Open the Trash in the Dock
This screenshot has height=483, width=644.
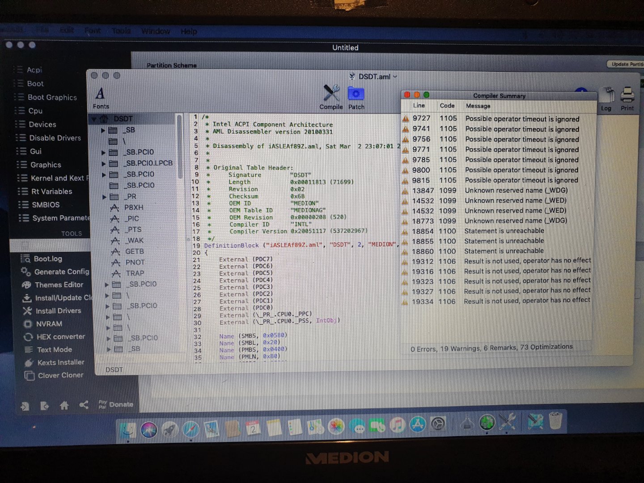(x=555, y=420)
